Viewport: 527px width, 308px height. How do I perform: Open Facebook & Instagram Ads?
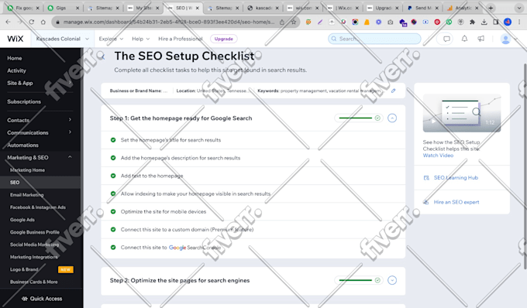point(38,207)
